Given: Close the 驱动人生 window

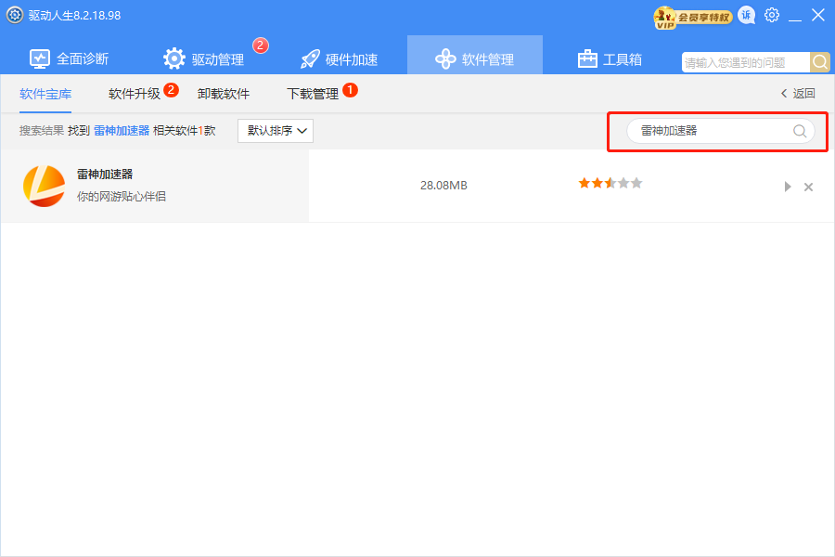Looking at the screenshot, I should point(818,15).
